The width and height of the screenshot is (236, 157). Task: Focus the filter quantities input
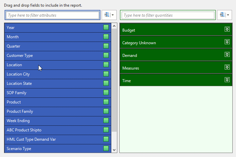[x=168, y=15]
